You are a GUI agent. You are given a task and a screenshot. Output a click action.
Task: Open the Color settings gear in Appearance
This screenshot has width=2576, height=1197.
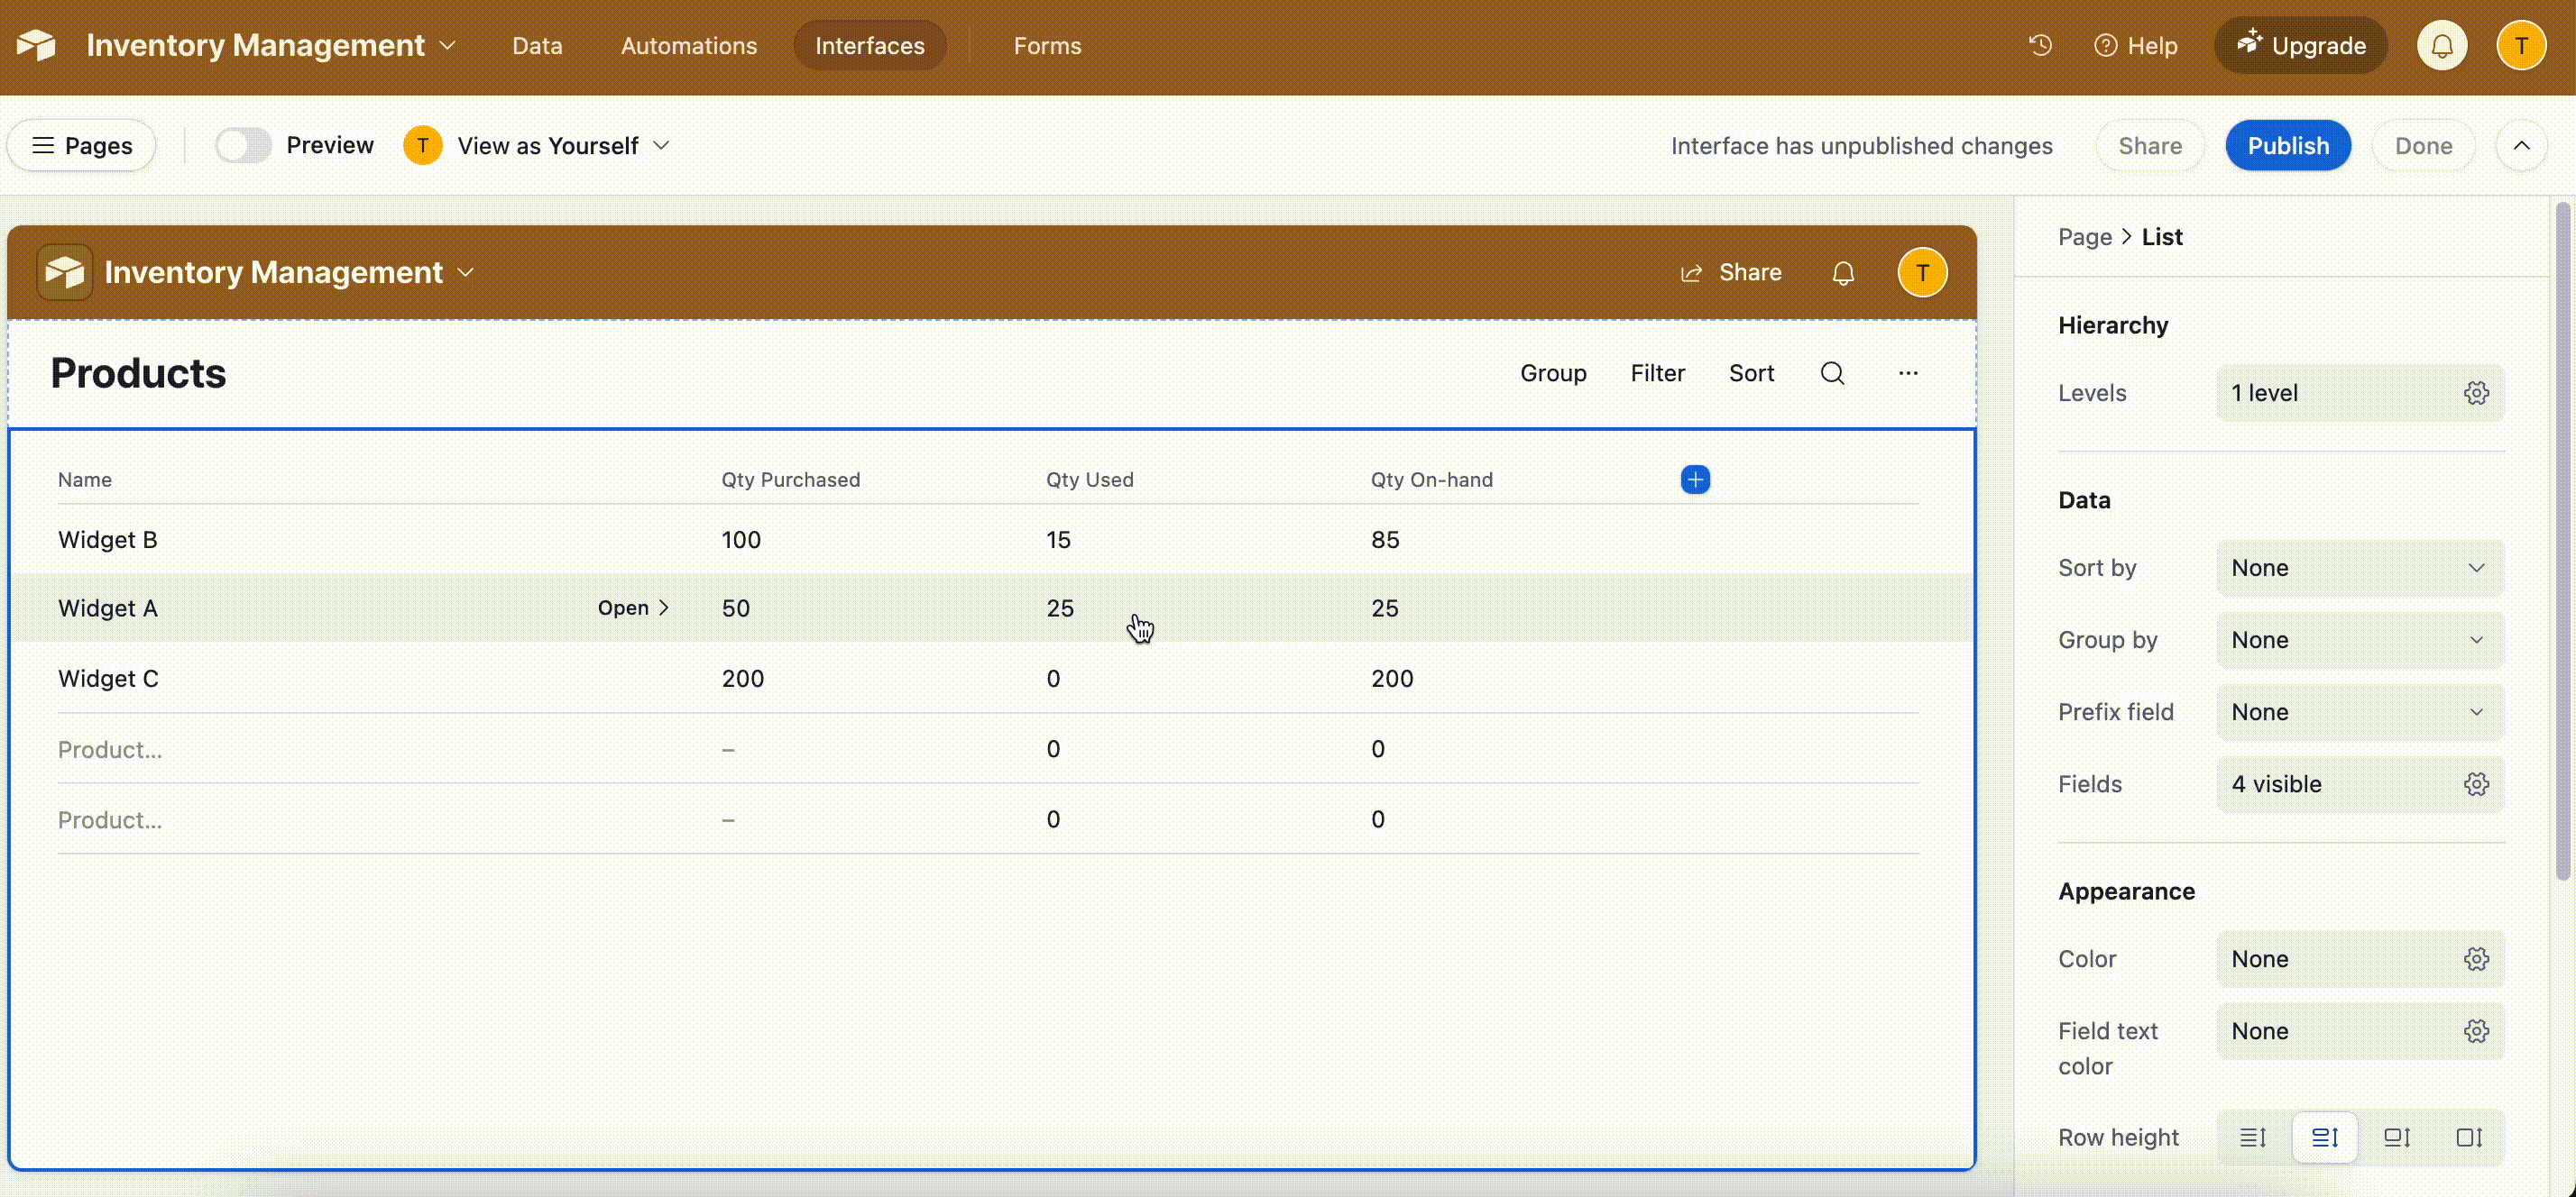click(x=2477, y=958)
